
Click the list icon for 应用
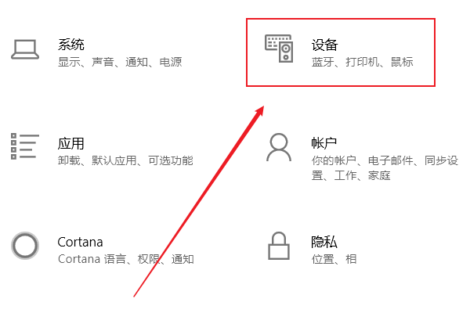[25, 146]
